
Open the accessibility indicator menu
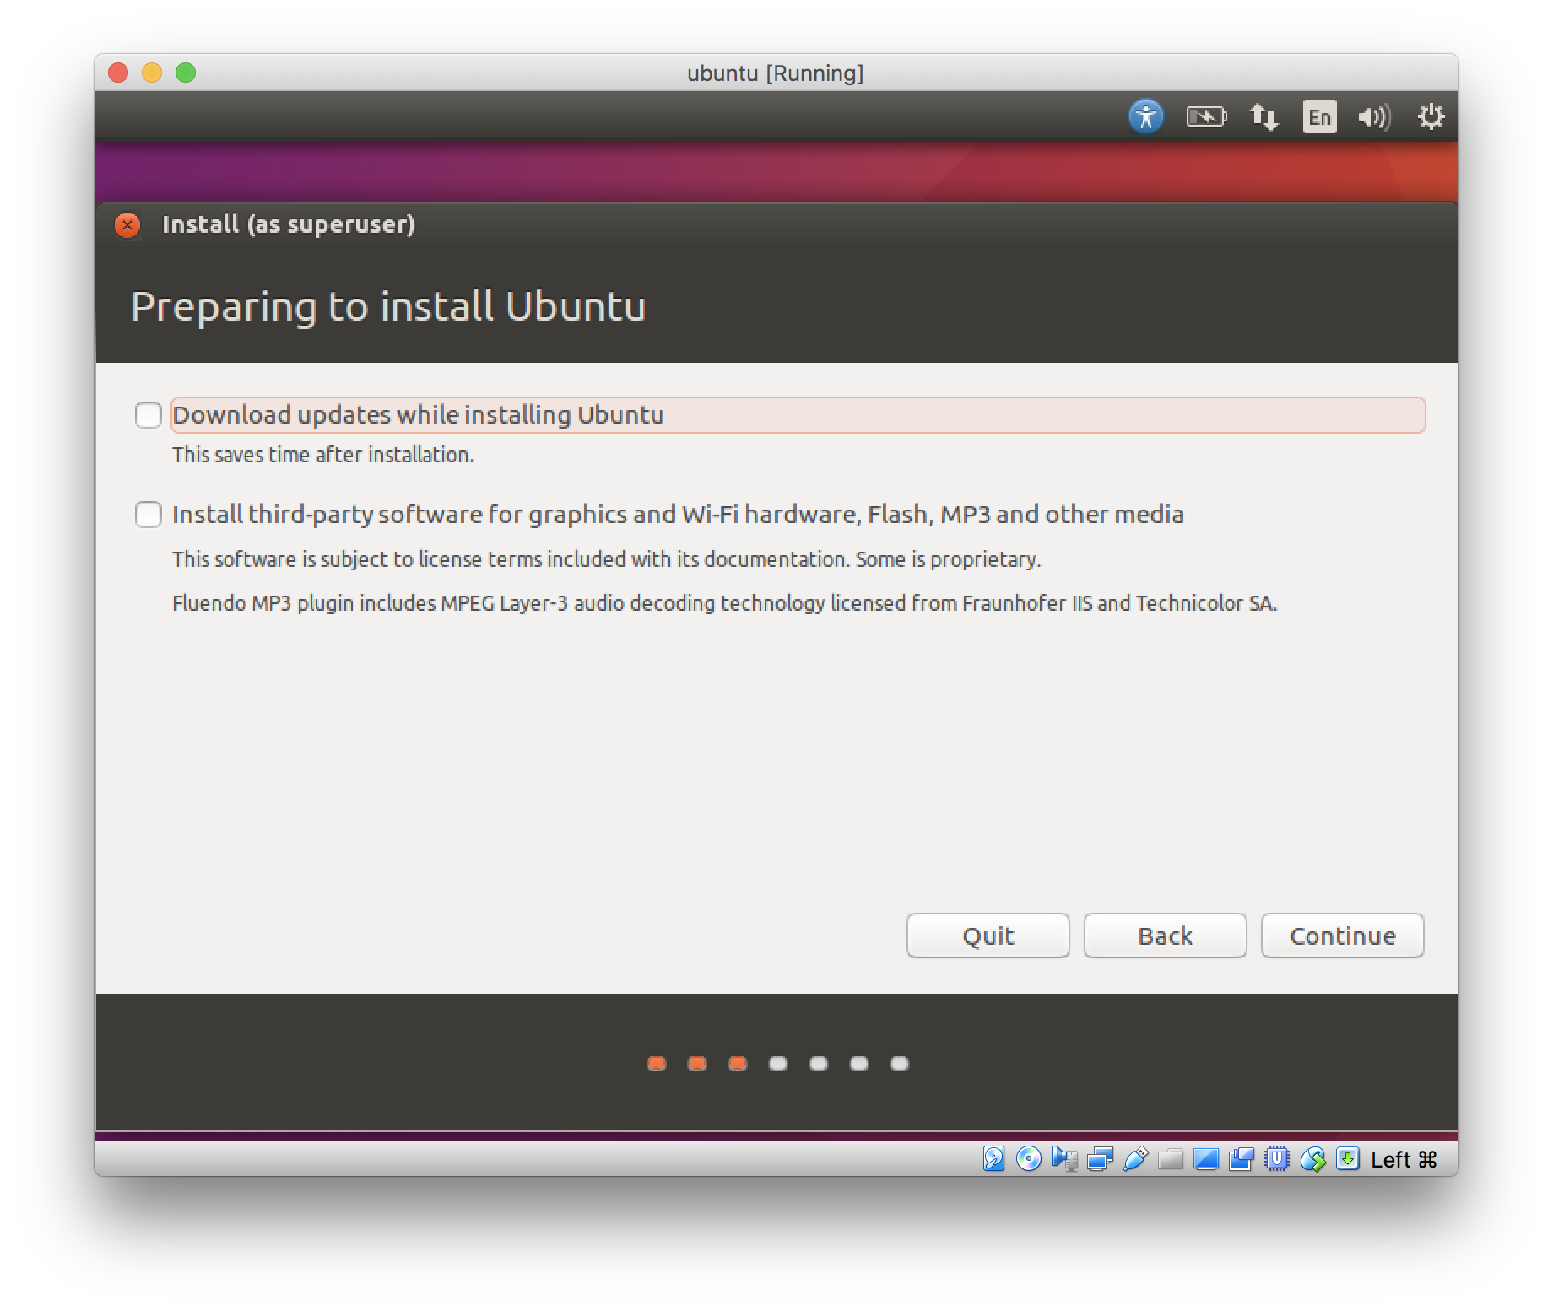(1145, 116)
